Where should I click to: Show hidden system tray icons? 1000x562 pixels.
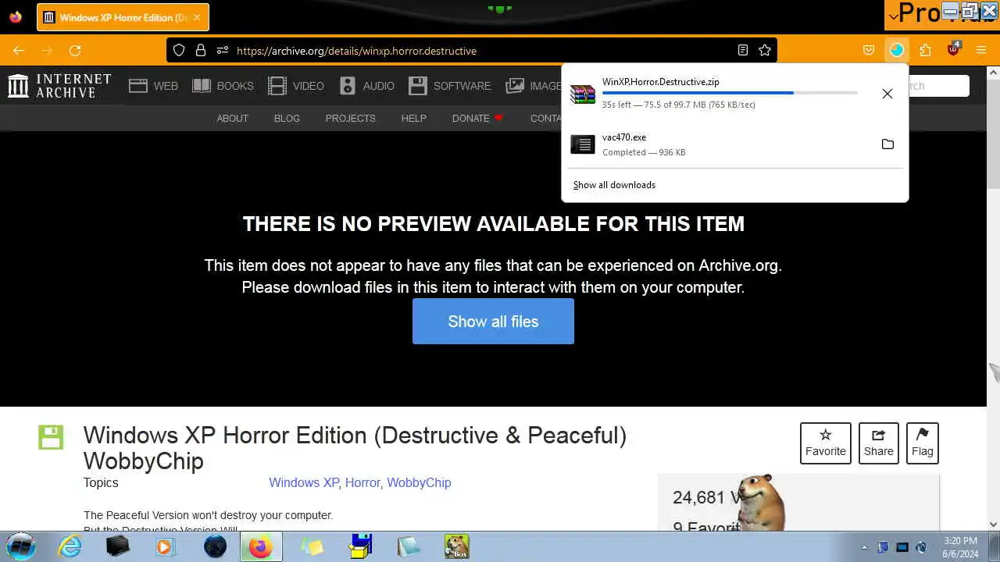[x=864, y=547]
